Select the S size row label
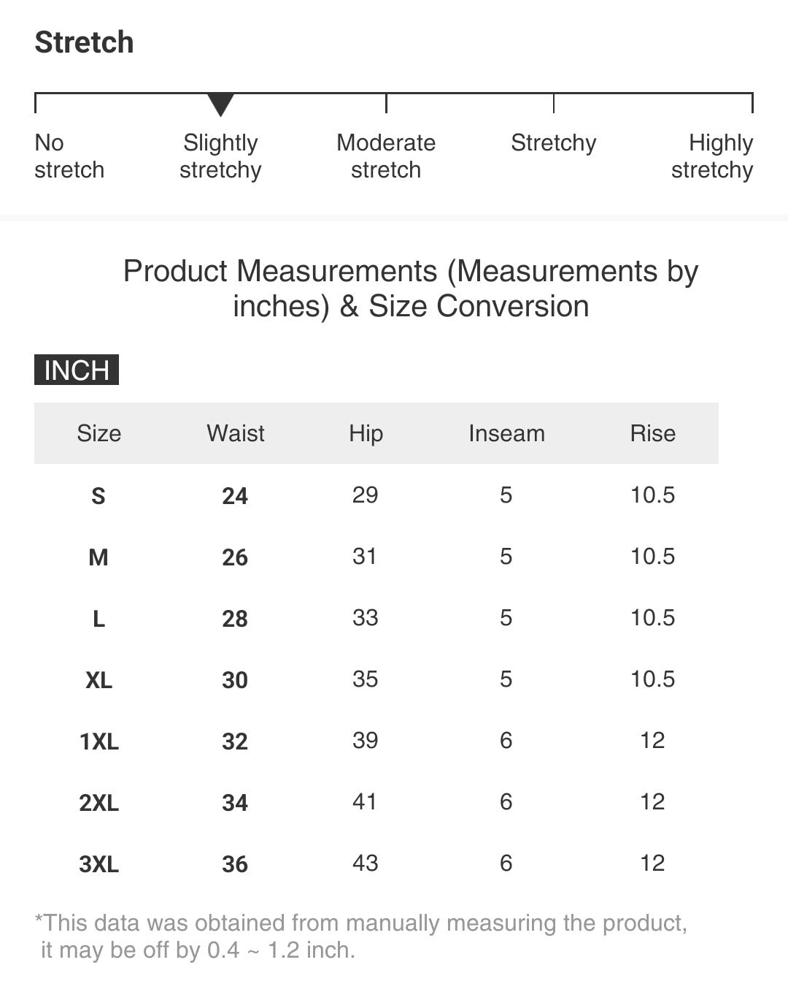The width and height of the screenshot is (788, 984). pos(98,496)
